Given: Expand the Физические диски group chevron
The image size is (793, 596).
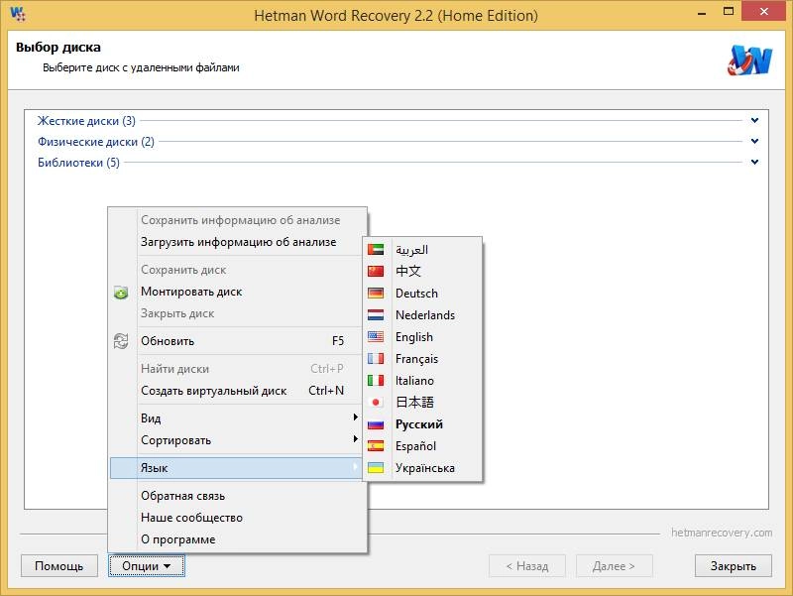Looking at the screenshot, I should tap(754, 141).
